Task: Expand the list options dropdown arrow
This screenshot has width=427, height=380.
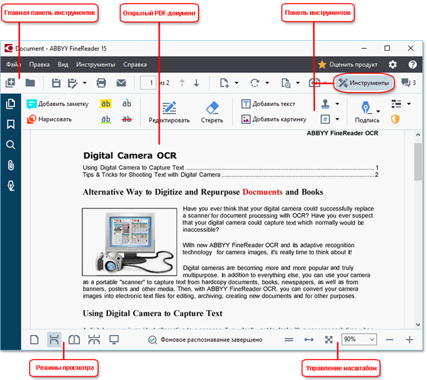Action: 409,104
